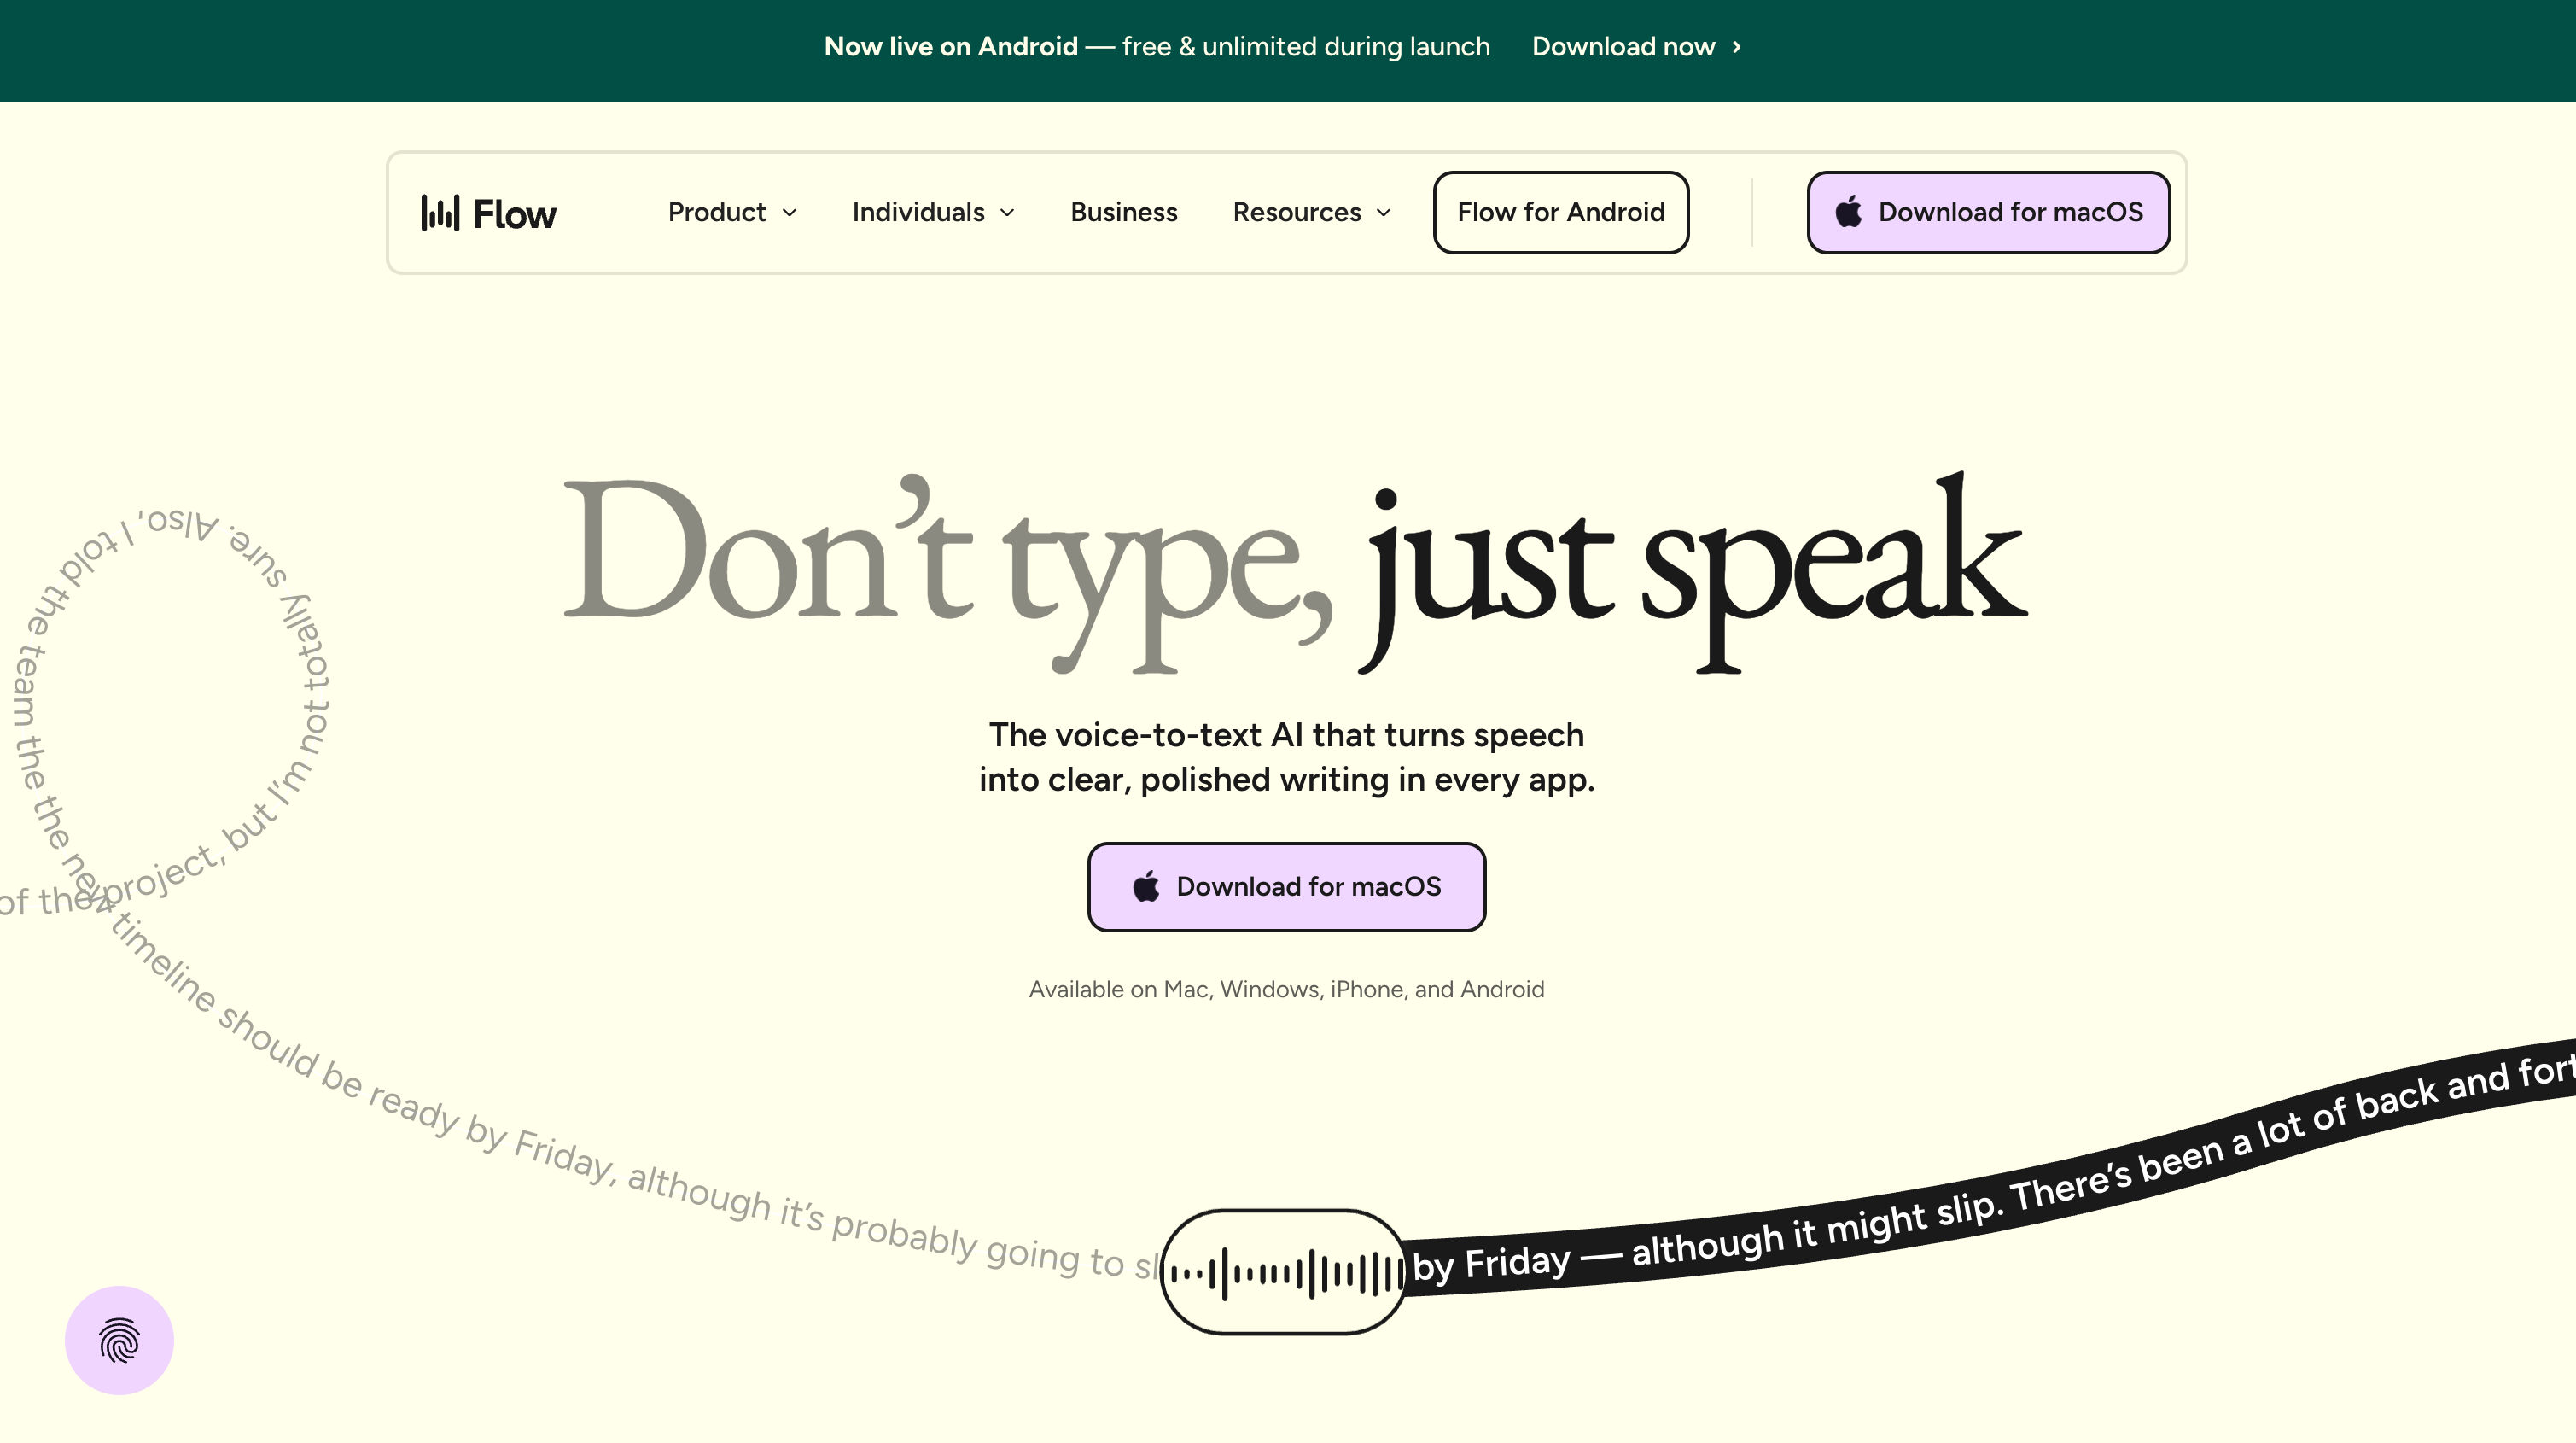Click the 'Available on Mac, Windows' caption
2576x1443 pixels.
(1286, 990)
